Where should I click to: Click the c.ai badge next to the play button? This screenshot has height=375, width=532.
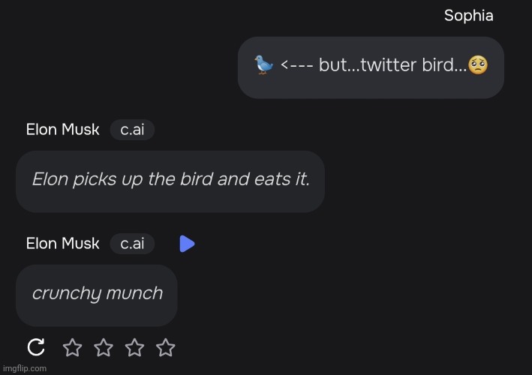click(132, 244)
